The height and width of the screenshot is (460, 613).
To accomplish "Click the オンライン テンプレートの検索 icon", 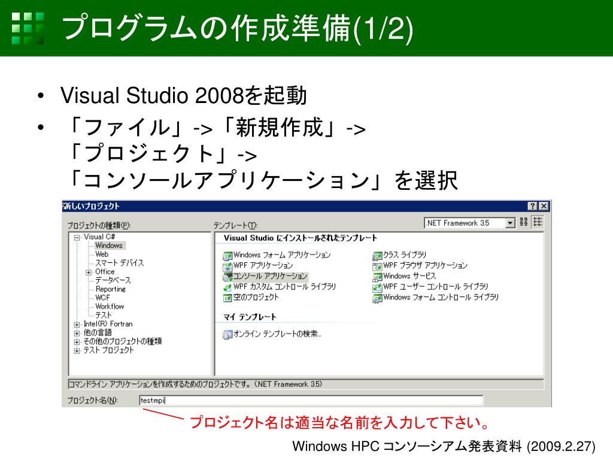I will coord(227,335).
